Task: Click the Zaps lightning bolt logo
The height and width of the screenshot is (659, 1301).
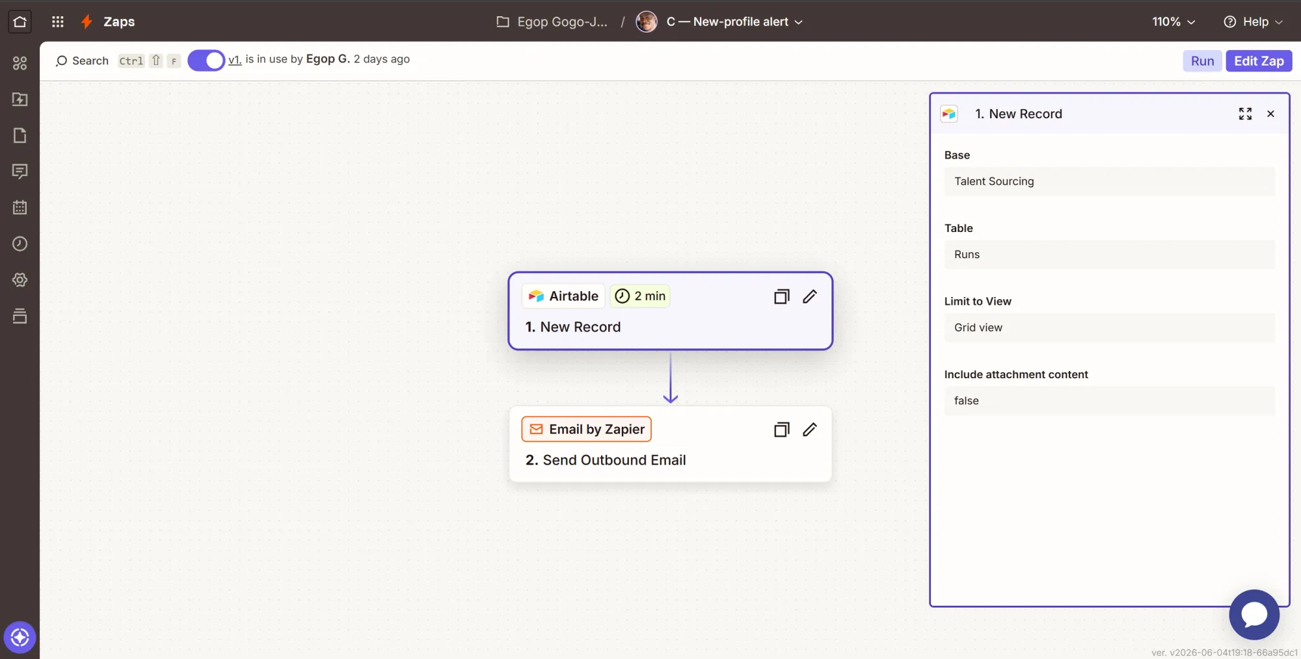Action: [87, 21]
